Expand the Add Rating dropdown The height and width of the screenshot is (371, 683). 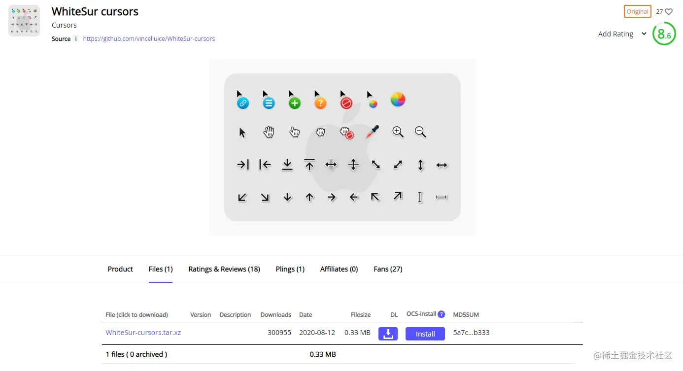[622, 34]
